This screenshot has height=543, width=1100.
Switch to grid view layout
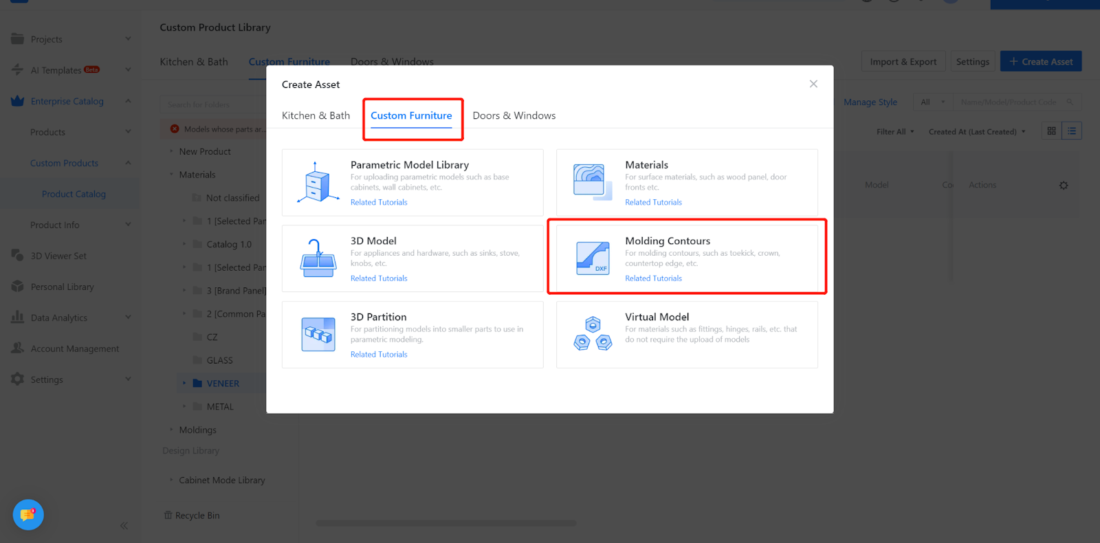click(1051, 131)
